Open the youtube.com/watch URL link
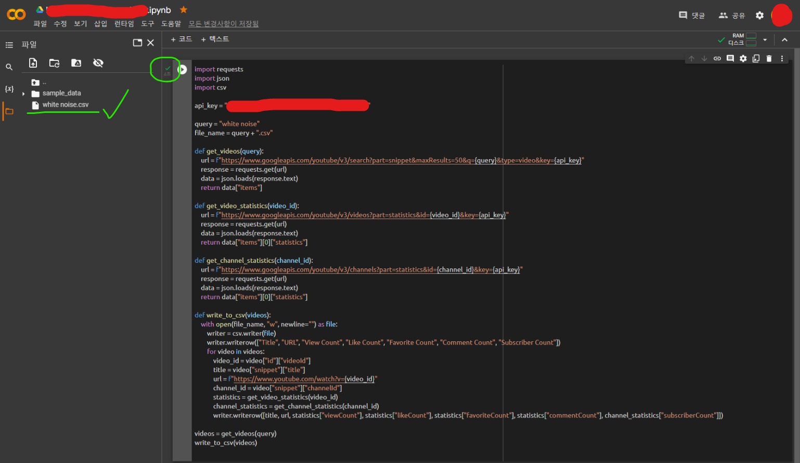The width and height of the screenshot is (800, 463). point(304,379)
